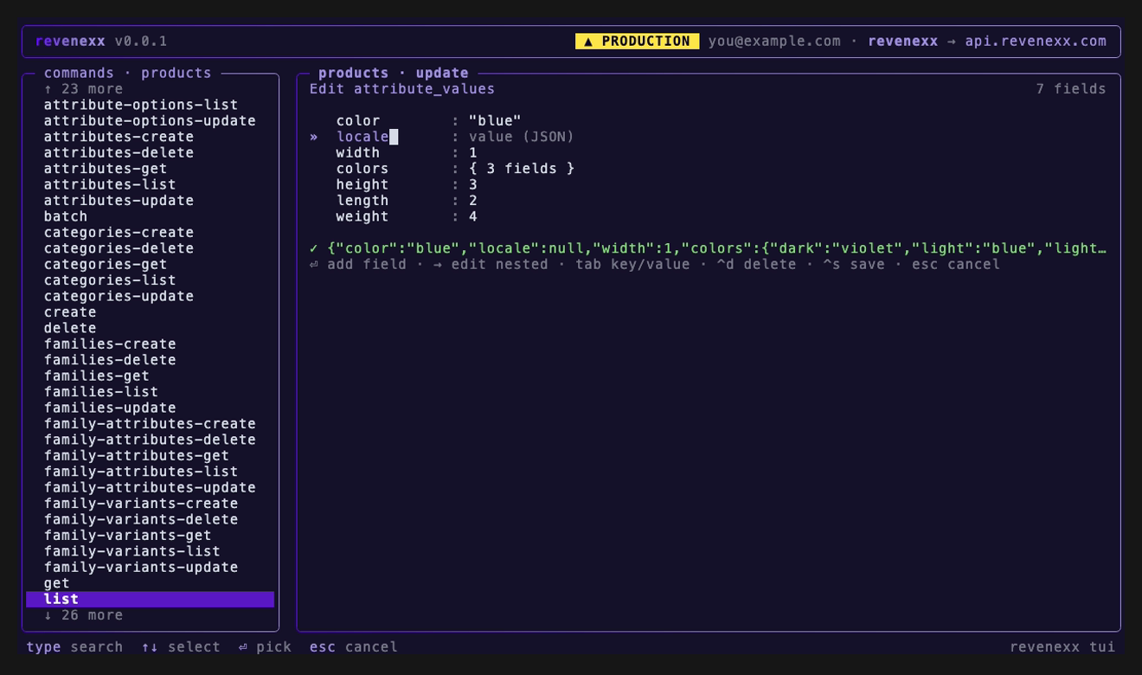The image size is (1142, 675).
Task: Select the categories-delete command
Action: point(119,248)
